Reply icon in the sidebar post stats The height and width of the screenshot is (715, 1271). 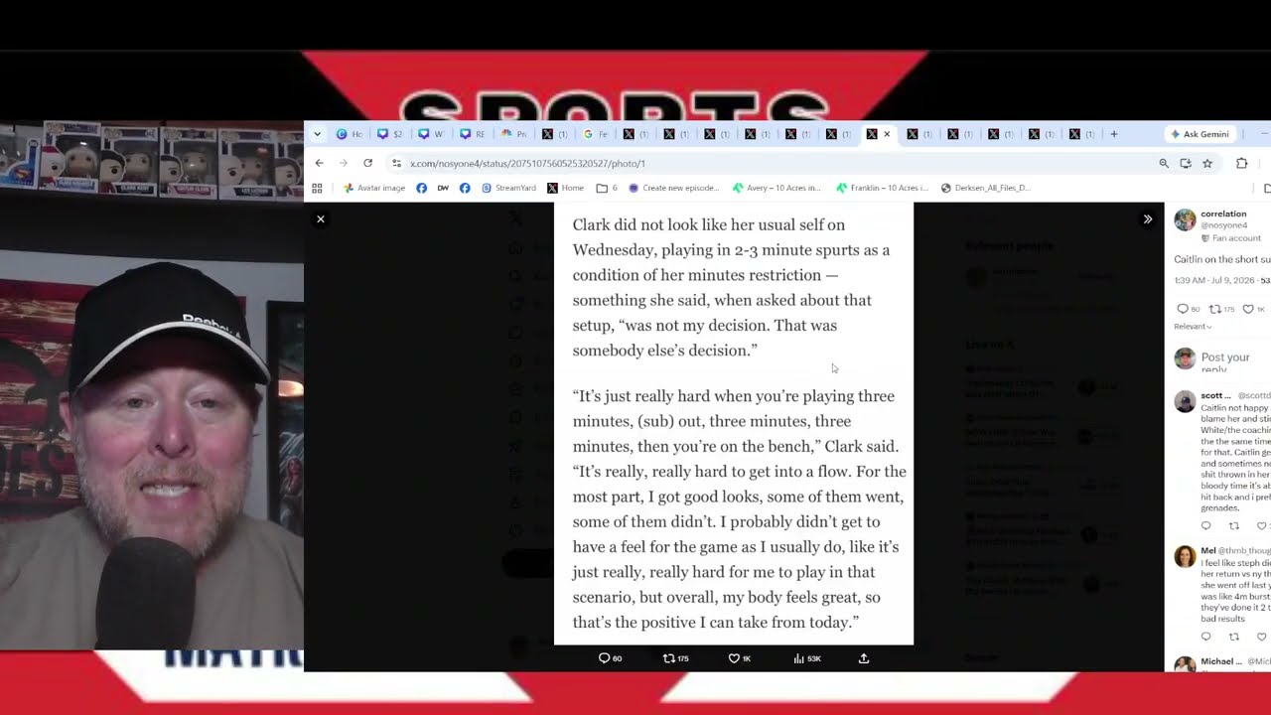(1182, 309)
